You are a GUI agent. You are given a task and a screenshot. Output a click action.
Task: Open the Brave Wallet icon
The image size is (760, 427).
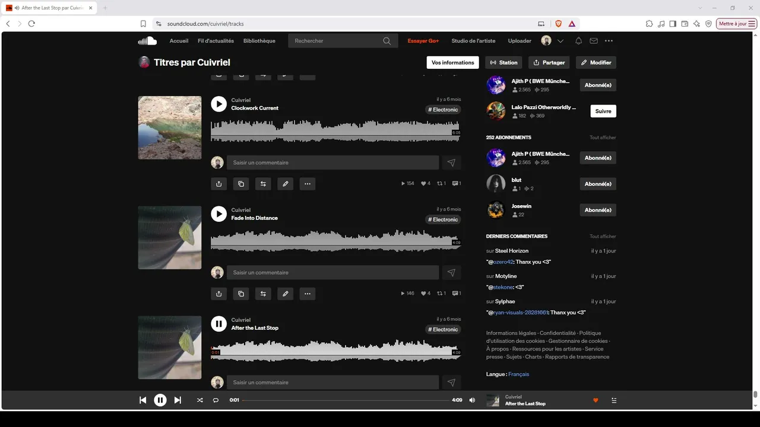(685, 24)
